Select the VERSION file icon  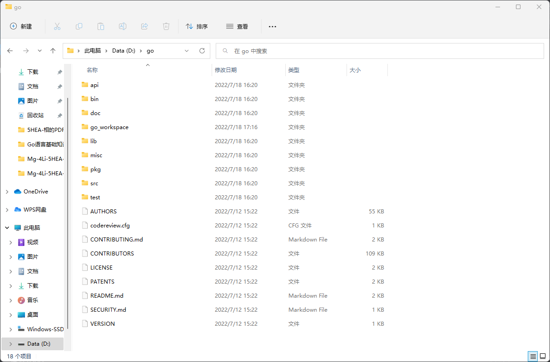point(84,323)
